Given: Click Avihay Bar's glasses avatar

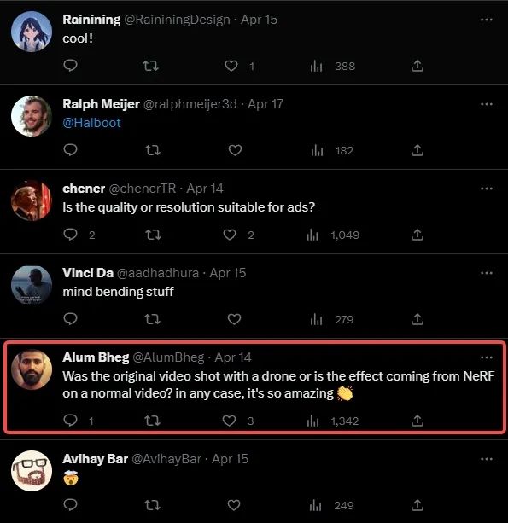Looking at the screenshot, I should click(32, 471).
